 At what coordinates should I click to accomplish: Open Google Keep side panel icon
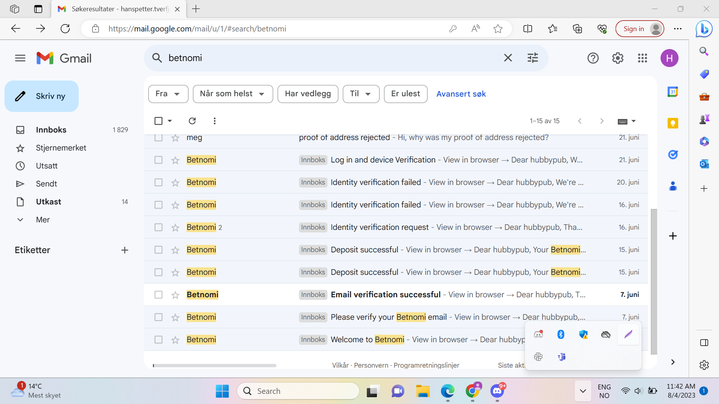[x=673, y=123]
